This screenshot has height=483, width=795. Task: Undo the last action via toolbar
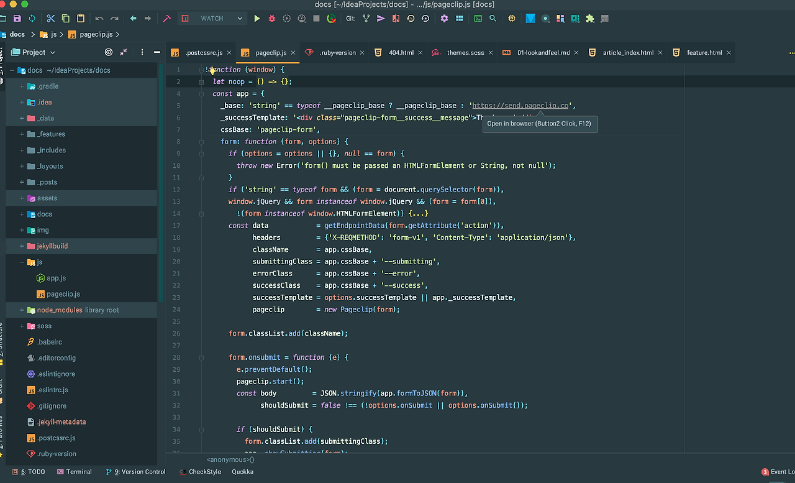point(99,19)
